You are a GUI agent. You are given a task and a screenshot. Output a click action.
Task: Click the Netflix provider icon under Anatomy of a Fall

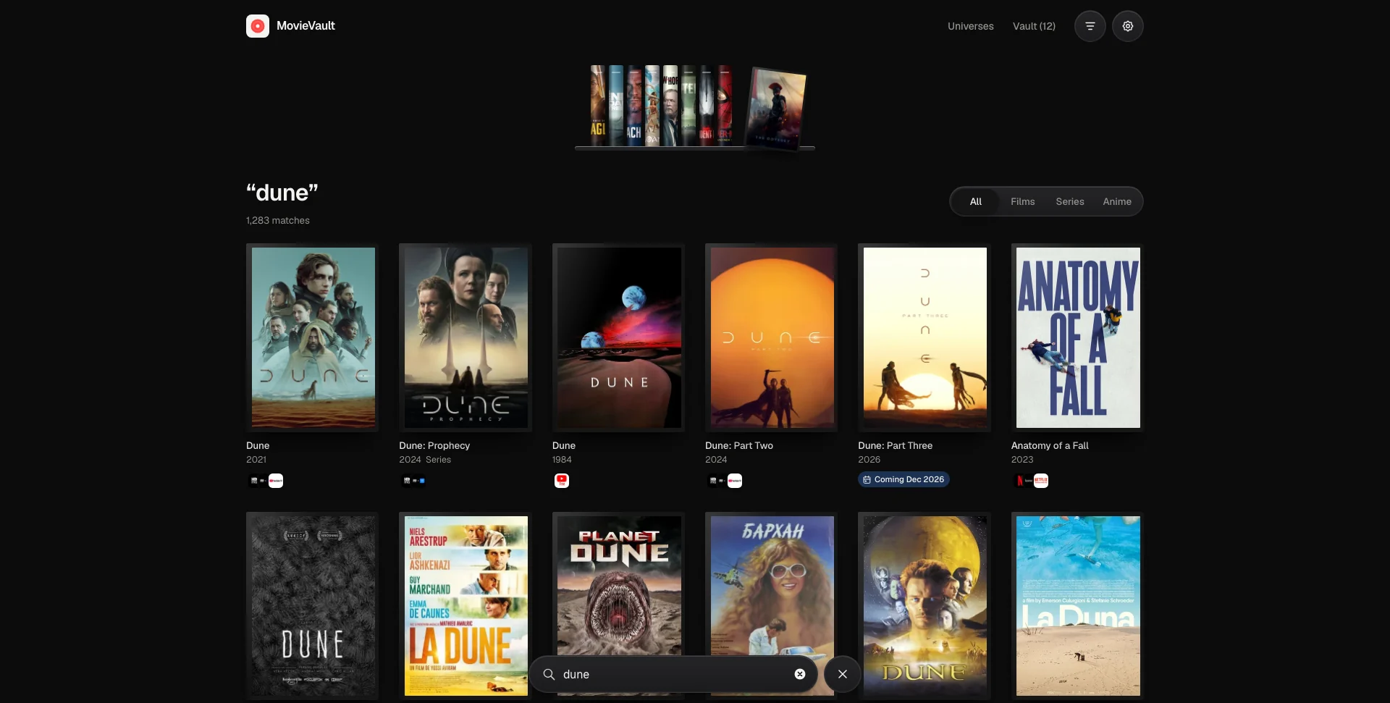(1021, 481)
